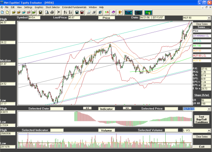Open the Graphics menu
This screenshot has height=152, width=212.
pyautogui.click(x=39, y=7)
